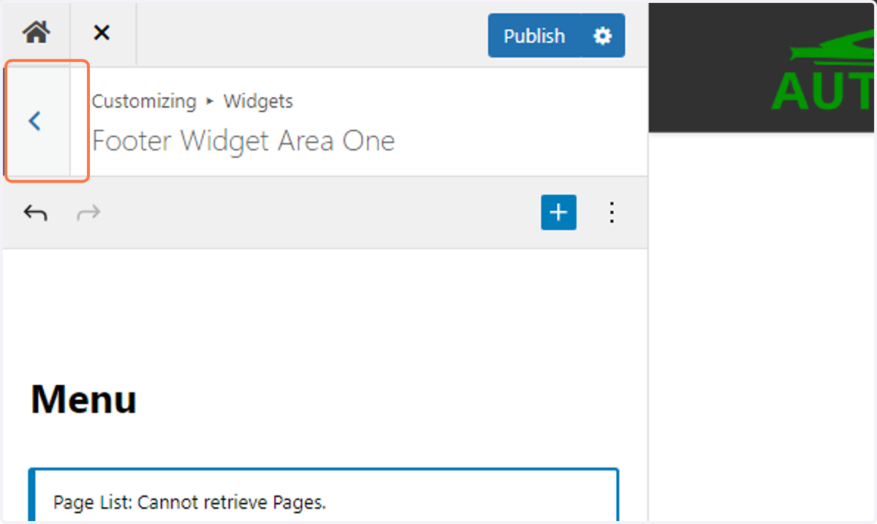Go back using the left chevron arrow
This screenshot has height=524, width=877.
[35, 121]
